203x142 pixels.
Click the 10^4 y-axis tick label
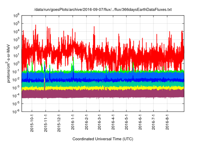pyautogui.click(x=16, y=32)
